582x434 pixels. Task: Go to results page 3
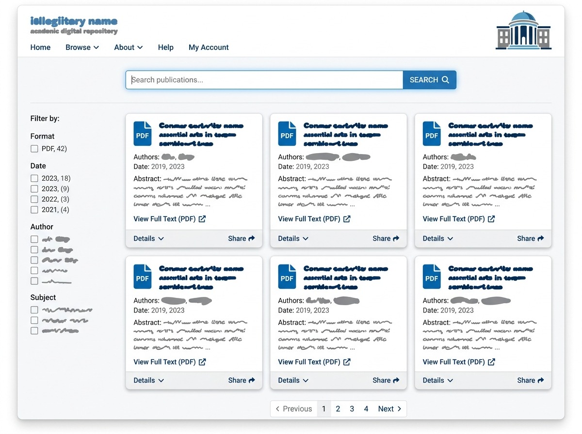tap(352, 409)
